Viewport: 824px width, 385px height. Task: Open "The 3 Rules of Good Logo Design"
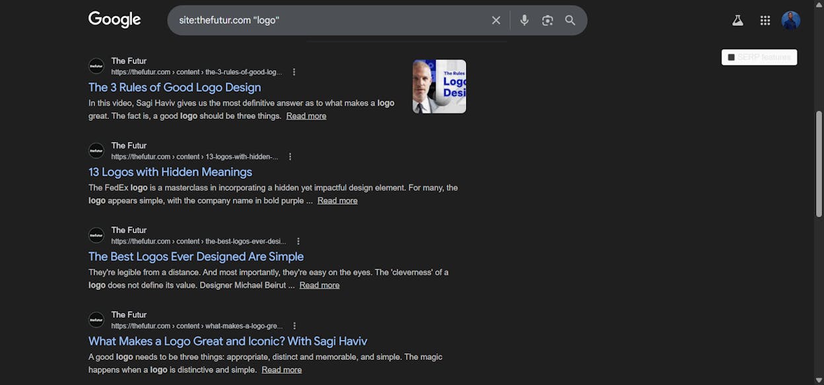(174, 87)
